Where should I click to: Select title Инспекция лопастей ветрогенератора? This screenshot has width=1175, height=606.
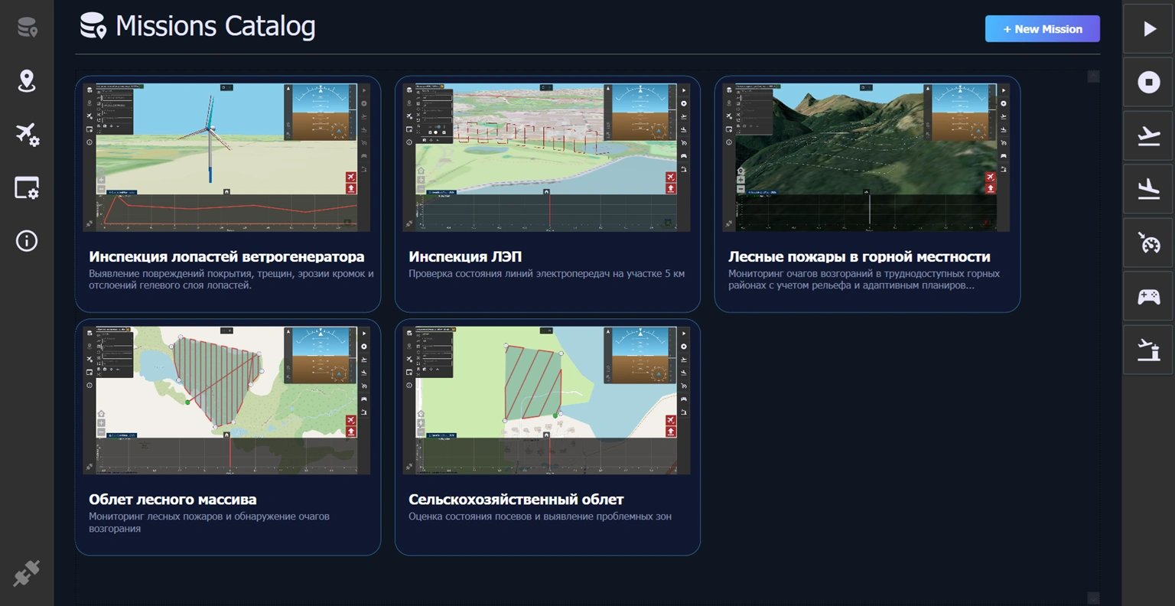point(226,257)
